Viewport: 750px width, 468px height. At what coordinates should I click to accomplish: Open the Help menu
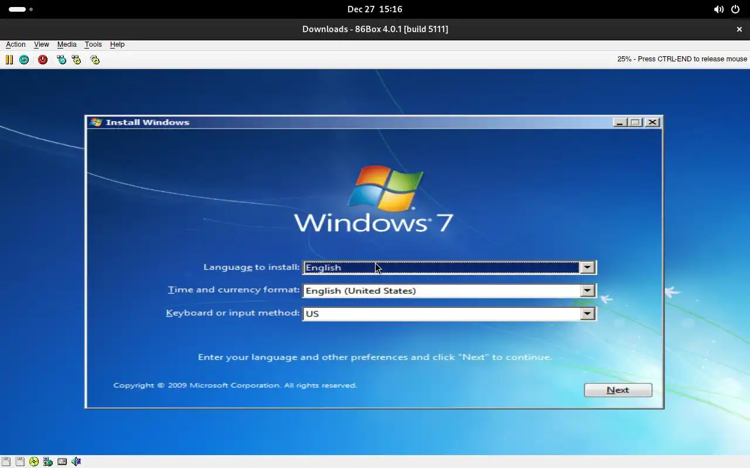[117, 44]
